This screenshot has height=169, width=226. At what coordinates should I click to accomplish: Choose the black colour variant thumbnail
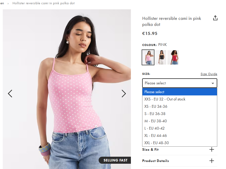pos(161,57)
